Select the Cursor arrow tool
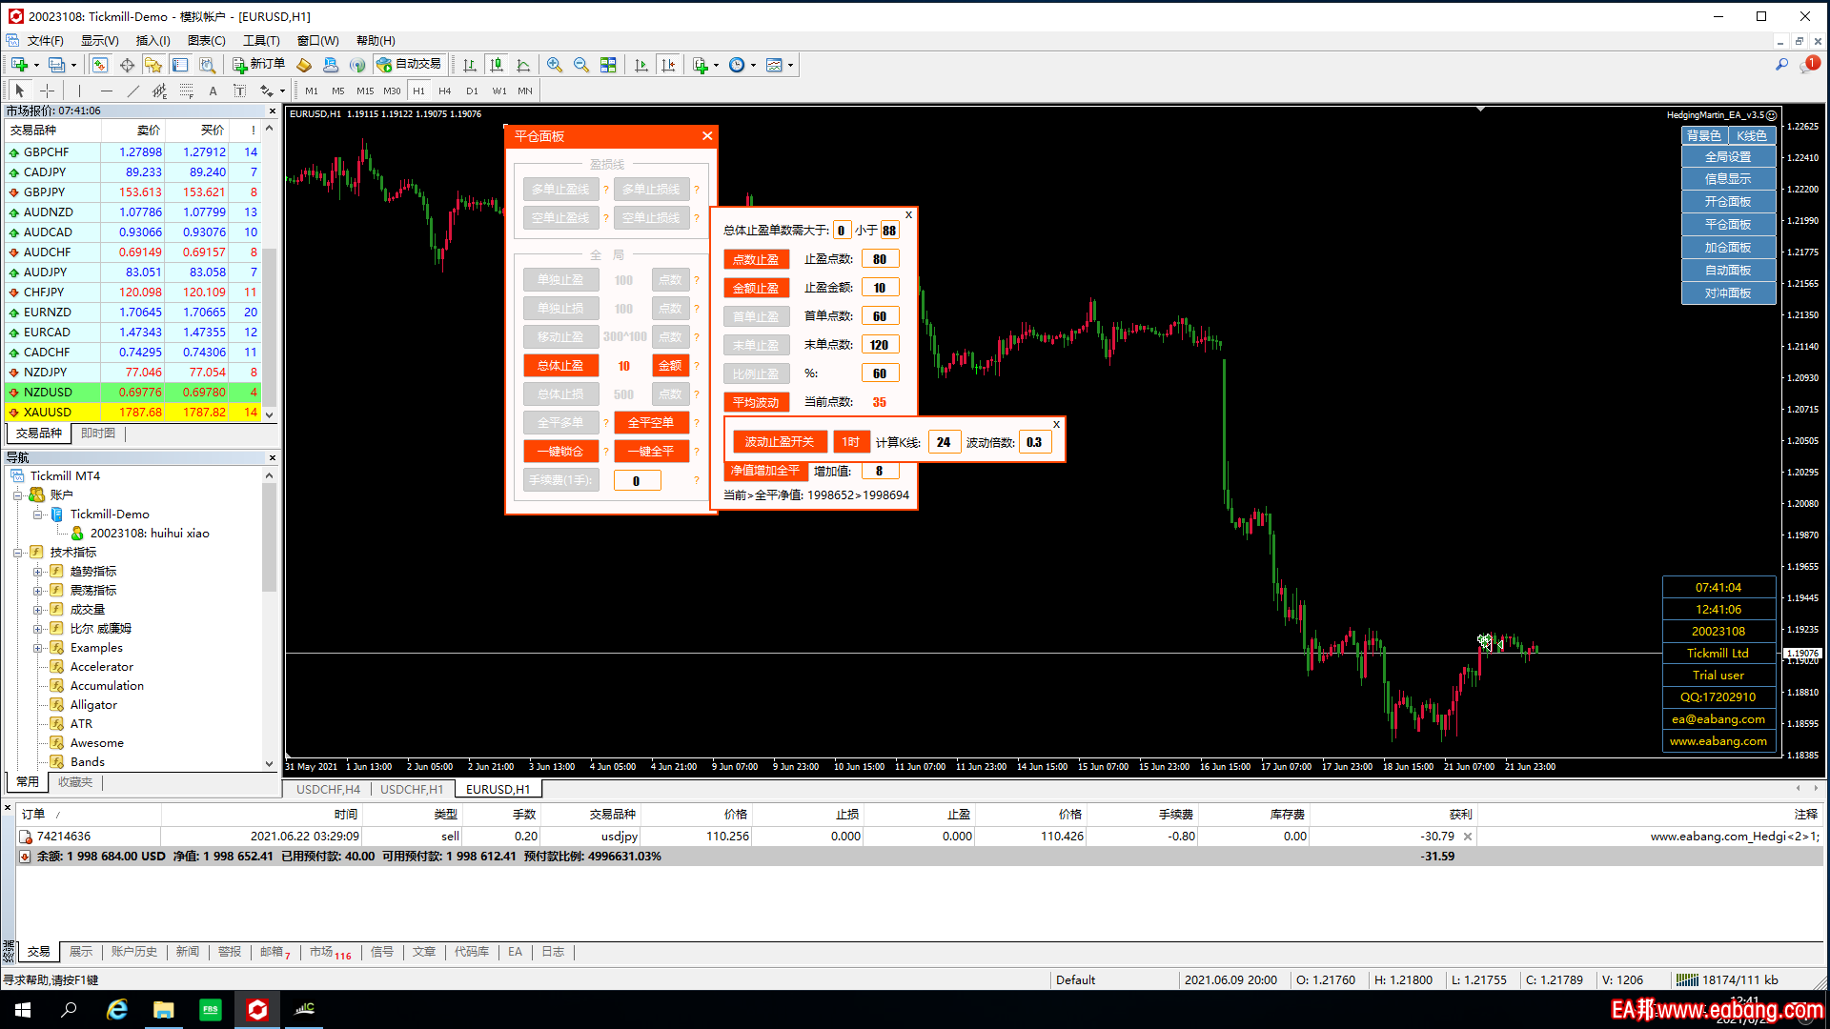This screenshot has width=1830, height=1029. click(x=19, y=91)
